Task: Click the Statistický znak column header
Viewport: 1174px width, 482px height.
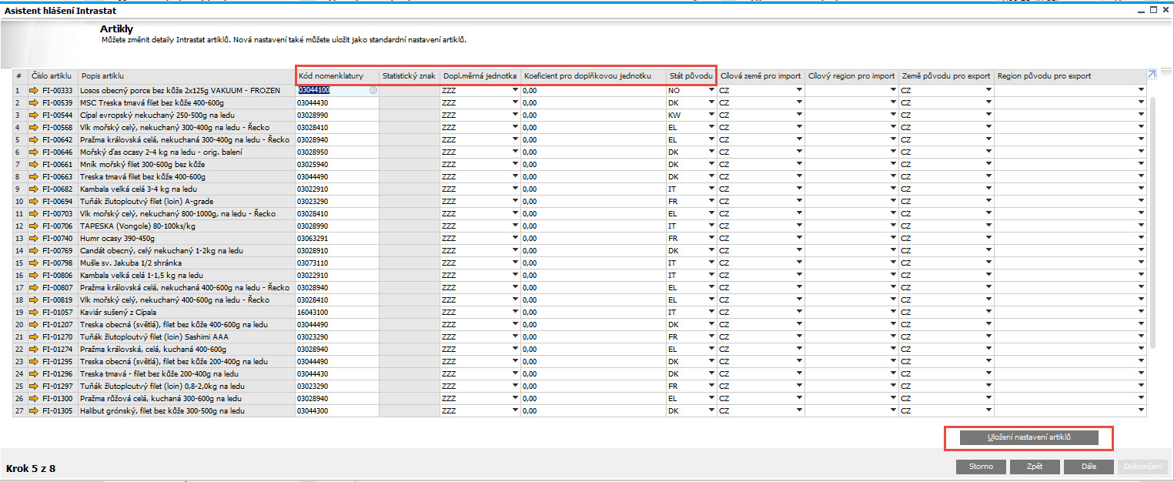Action: click(x=409, y=76)
